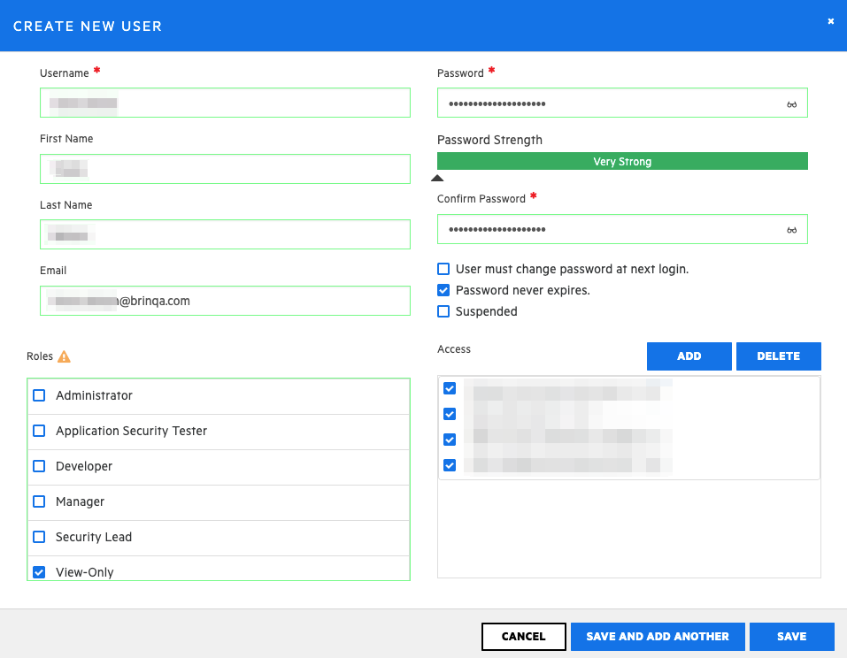Click the Roles warning triangle icon
Viewport: 847px width, 658px height.
coord(64,357)
